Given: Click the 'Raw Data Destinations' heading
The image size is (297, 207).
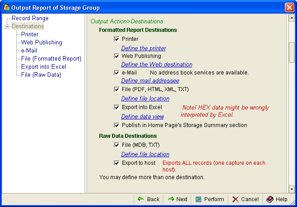Looking at the screenshot, I should pyautogui.click(x=128, y=136).
